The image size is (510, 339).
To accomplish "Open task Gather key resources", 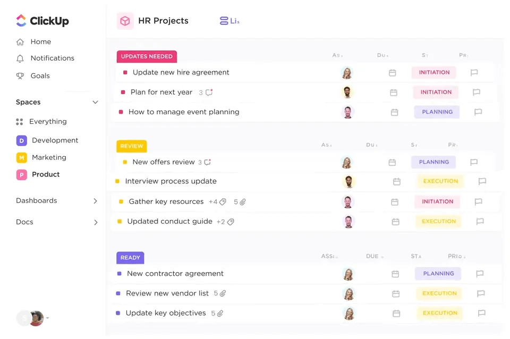I will [166, 202].
